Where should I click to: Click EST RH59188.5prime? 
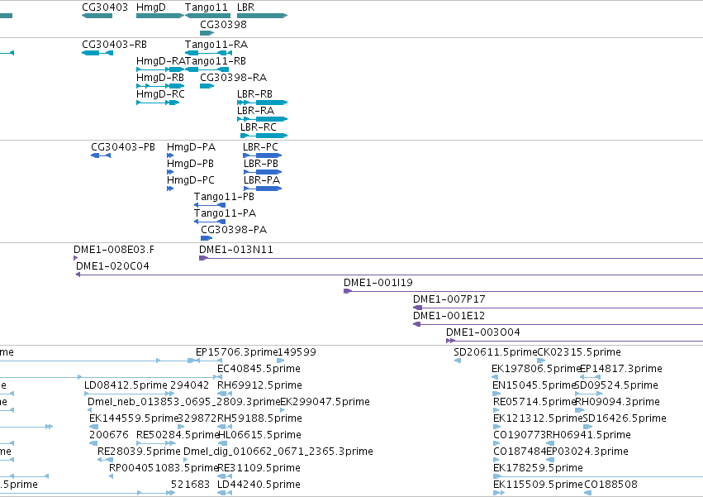(225, 427)
